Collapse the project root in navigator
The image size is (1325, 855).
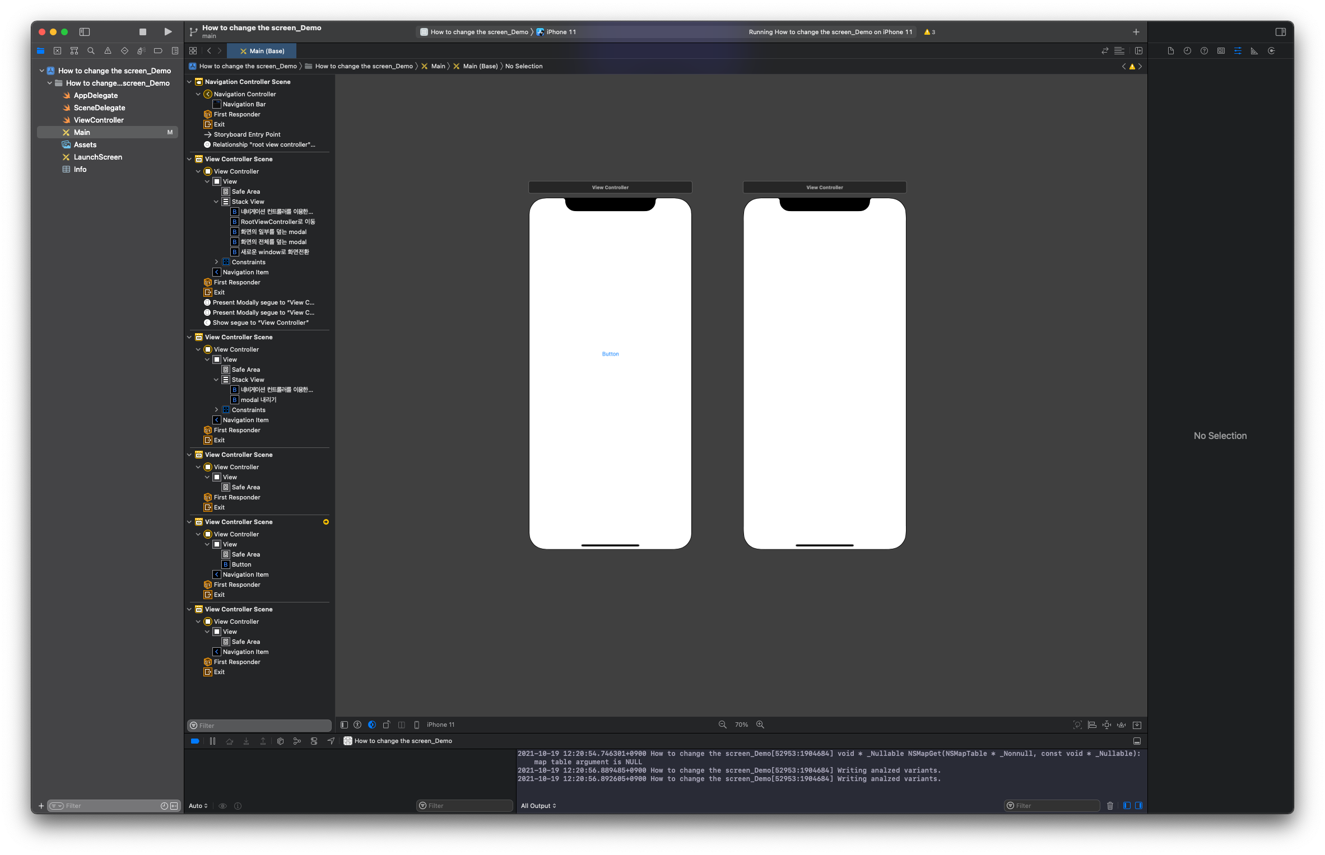(x=42, y=71)
